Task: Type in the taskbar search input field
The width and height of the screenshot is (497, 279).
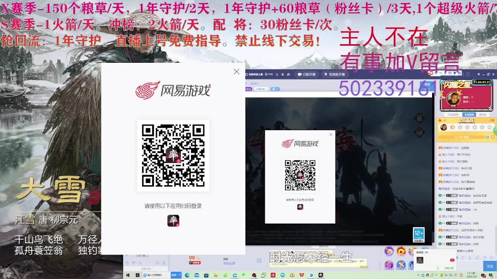Action: [156, 275]
